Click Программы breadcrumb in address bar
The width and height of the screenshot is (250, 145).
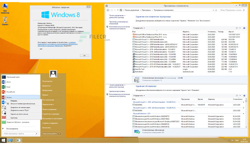(146, 10)
